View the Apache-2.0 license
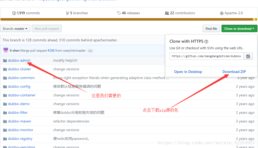The width and height of the screenshot is (258, 148). coord(231,13)
